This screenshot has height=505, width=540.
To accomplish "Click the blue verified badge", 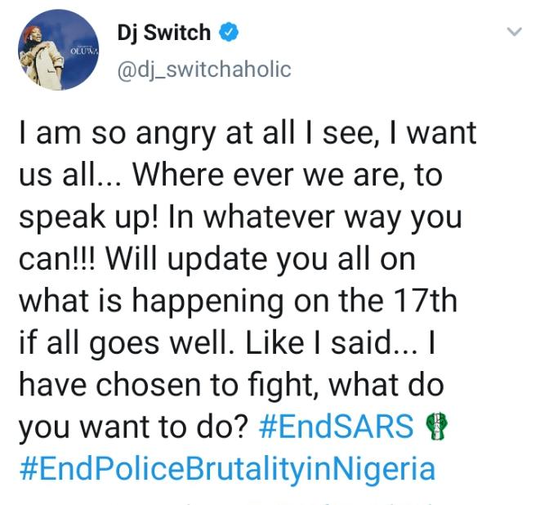I will pyautogui.click(x=232, y=34).
